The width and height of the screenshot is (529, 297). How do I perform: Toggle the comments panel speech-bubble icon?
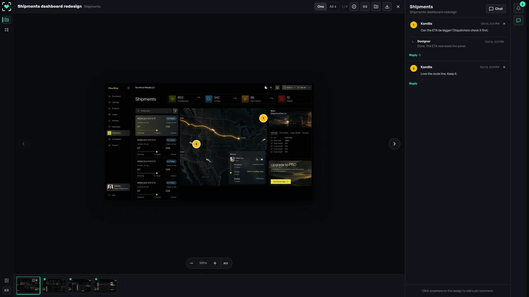pyautogui.click(x=519, y=20)
